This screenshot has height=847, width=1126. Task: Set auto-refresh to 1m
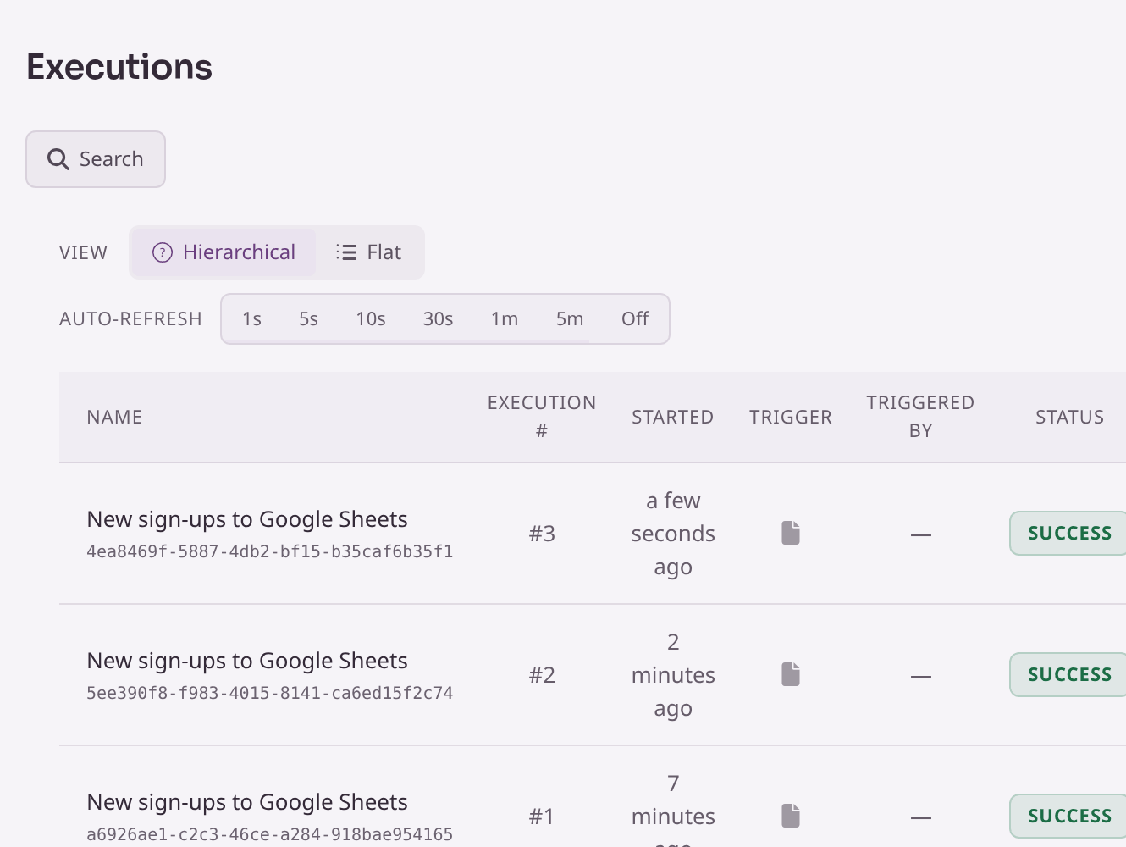(505, 319)
